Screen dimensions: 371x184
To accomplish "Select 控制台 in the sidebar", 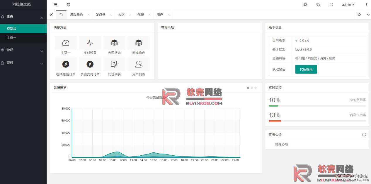I will (x=23, y=29).
